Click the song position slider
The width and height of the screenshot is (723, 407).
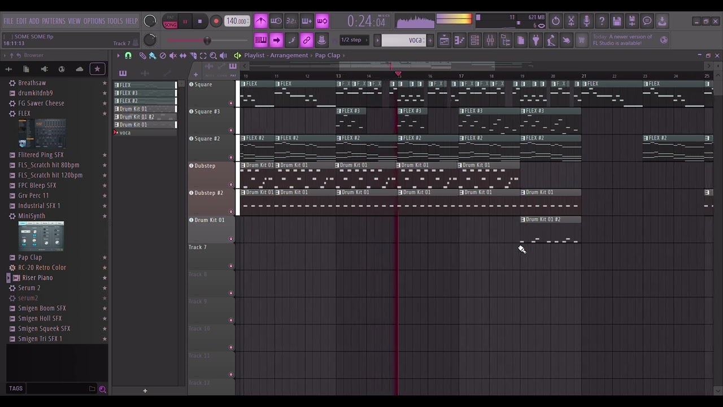(207, 40)
